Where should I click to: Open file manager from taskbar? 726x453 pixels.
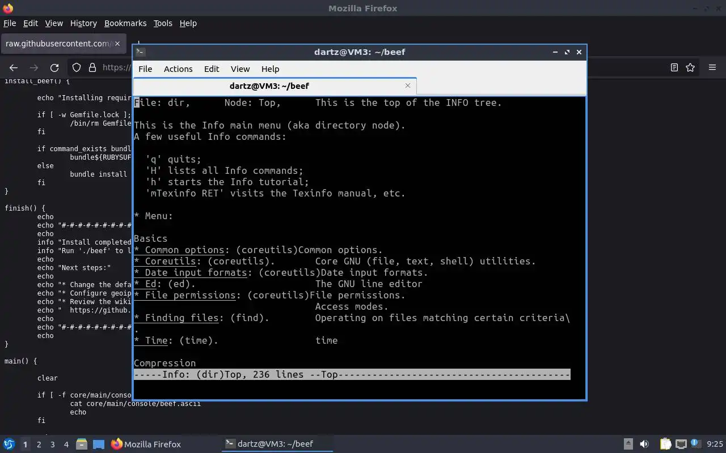click(x=82, y=444)
